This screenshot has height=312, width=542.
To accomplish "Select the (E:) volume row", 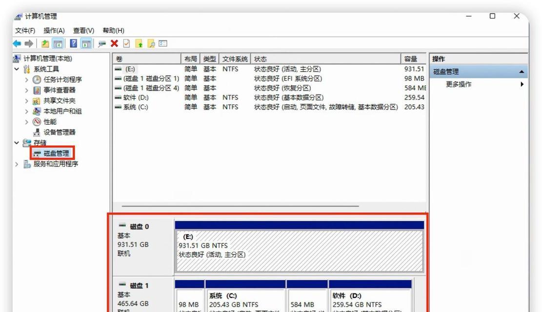I will [270, 69].
